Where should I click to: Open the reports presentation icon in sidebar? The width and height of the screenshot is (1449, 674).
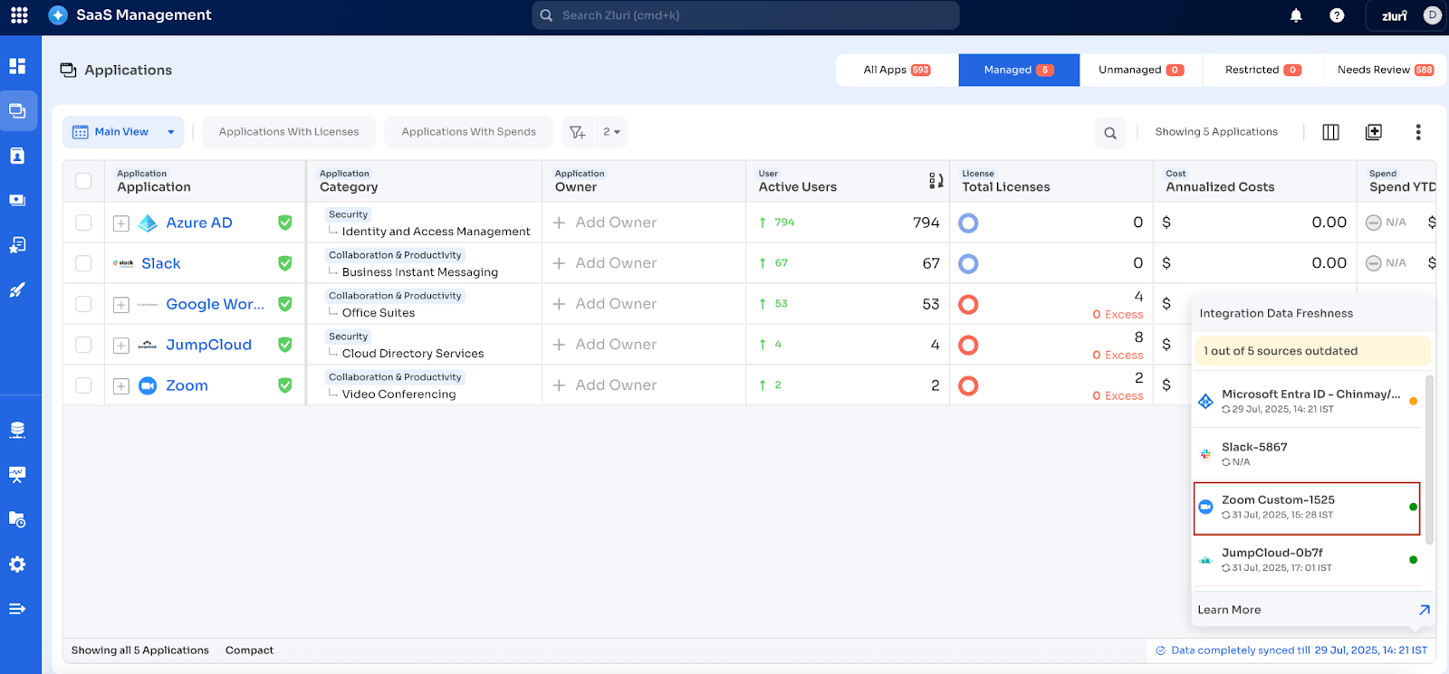[17, 474]
